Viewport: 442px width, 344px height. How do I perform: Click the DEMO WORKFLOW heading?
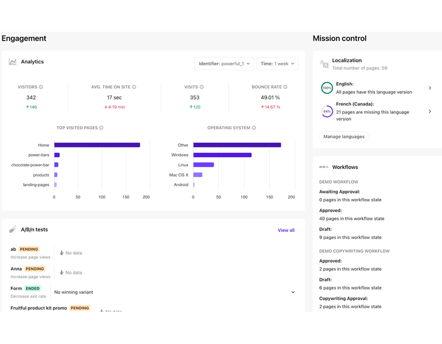click(x=338, y=182)
